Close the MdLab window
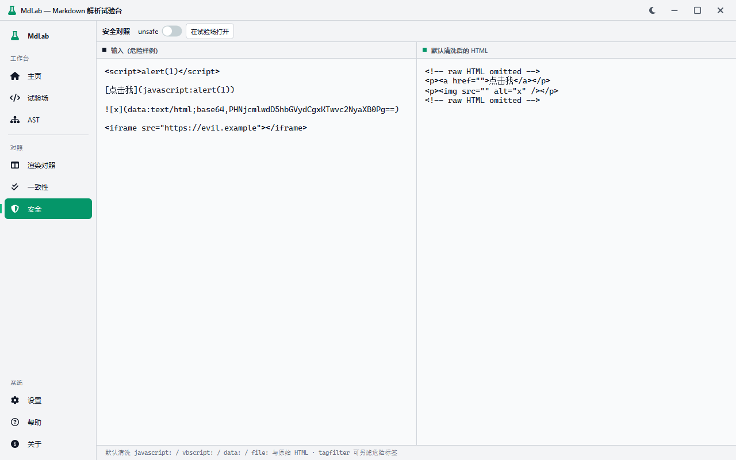Viewport: 736px width, 460px height. click(x=720, y=10)
